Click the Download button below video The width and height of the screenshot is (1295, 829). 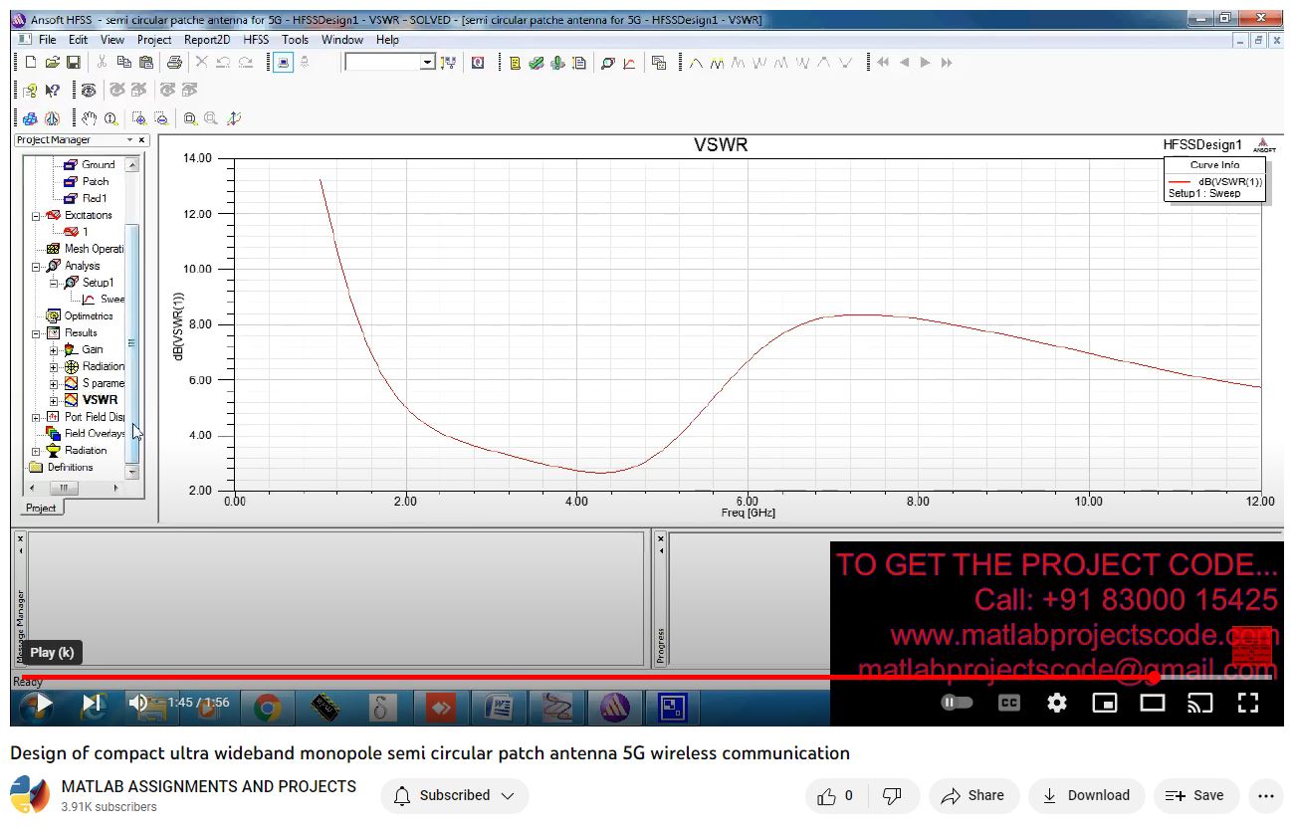pos(1086,795)
